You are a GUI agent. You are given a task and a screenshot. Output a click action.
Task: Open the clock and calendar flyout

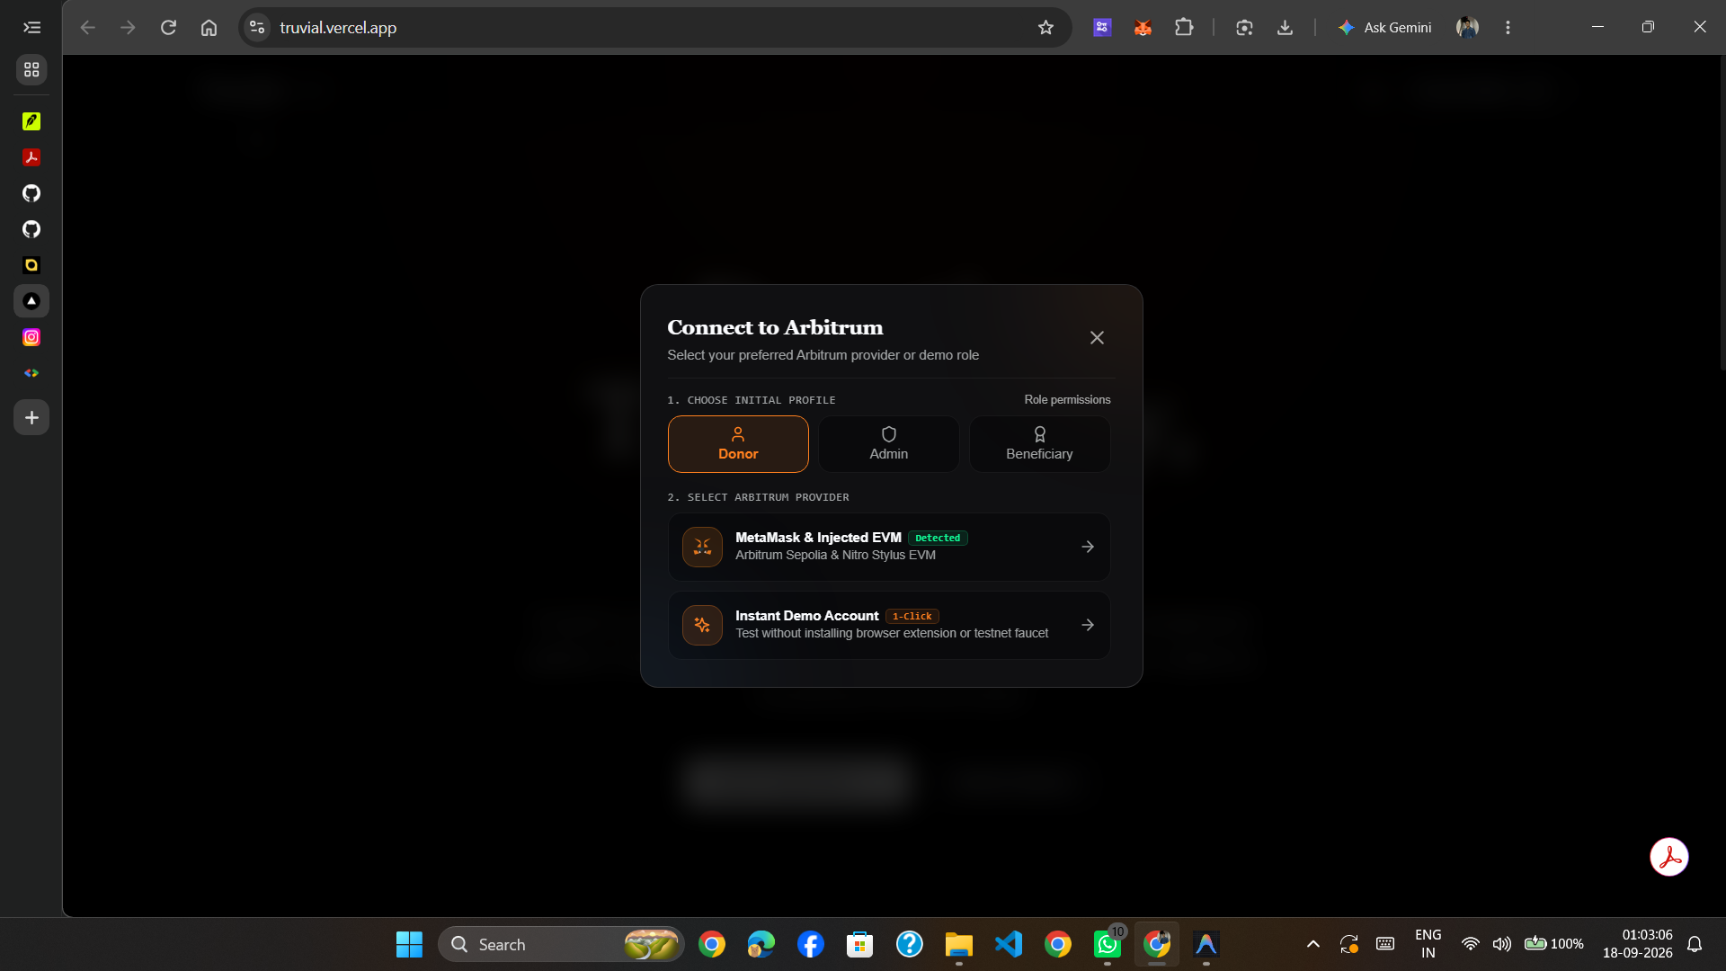(x=1637, y=944)
